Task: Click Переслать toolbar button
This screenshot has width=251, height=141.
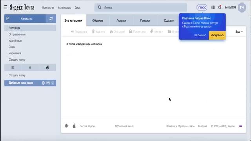Action: [x=79, y=31]
